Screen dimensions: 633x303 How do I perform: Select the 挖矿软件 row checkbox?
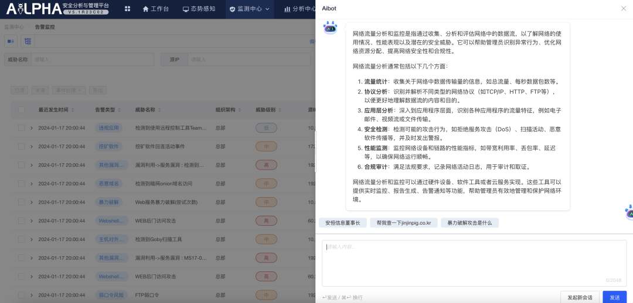(x=22, y=146)
